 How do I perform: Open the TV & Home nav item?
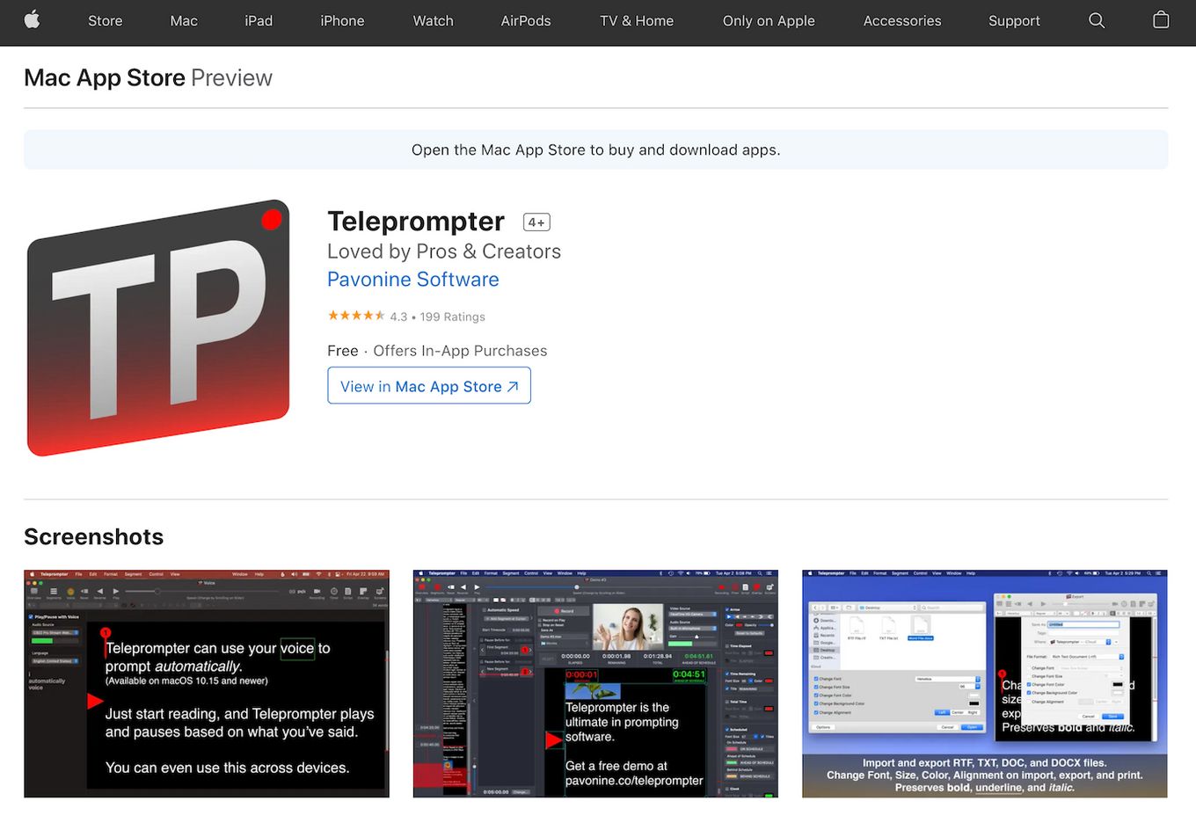(x=637, y=21)
